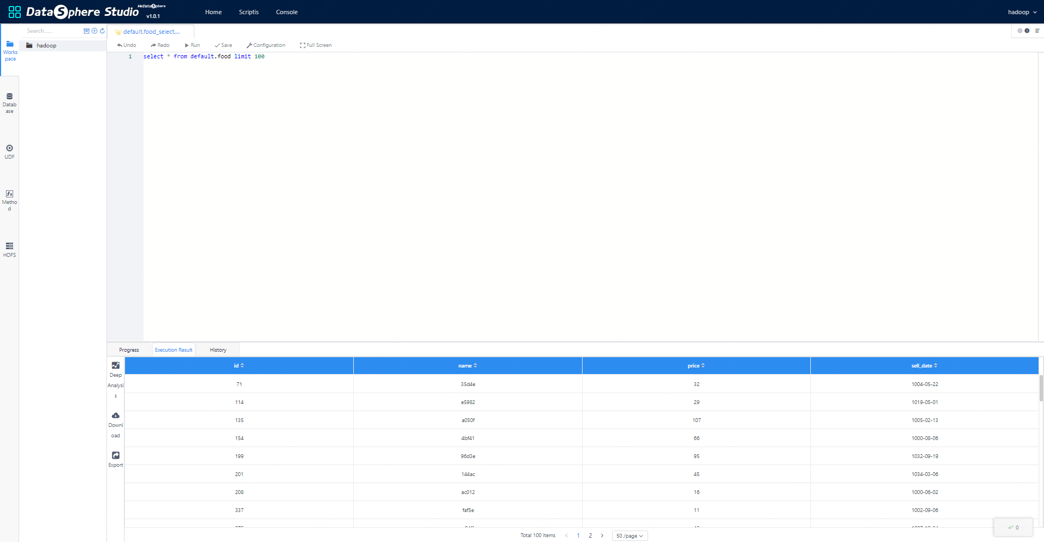Open the hadoop user dropdown

[x=1022, y=12]
